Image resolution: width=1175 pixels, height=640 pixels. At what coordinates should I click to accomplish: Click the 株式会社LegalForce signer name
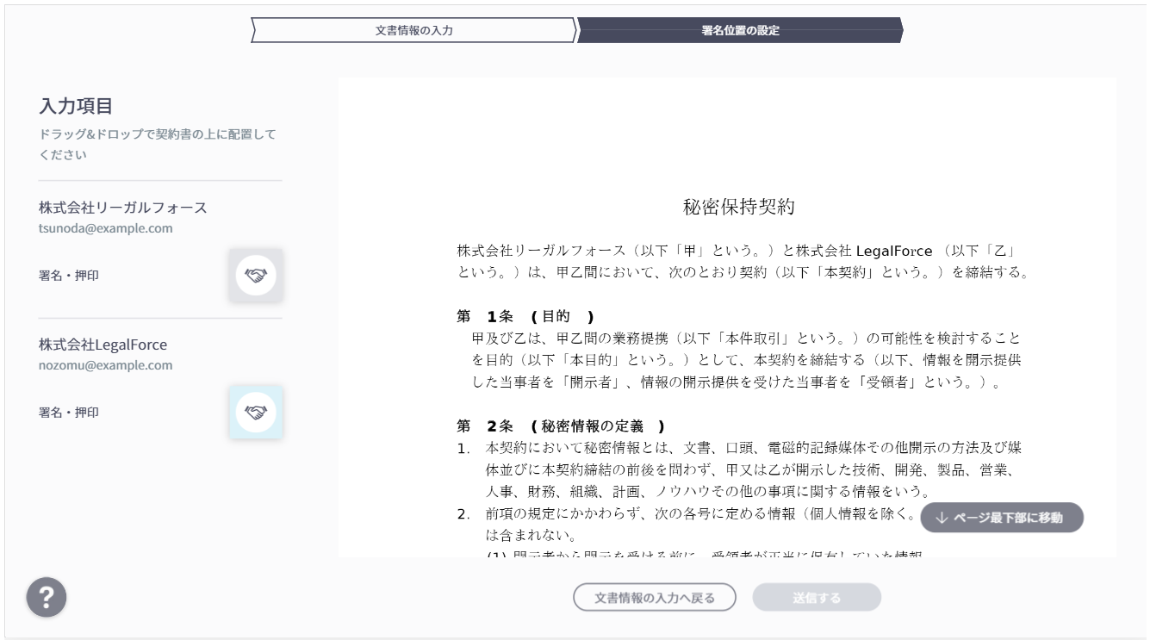(x=103, y=345)
